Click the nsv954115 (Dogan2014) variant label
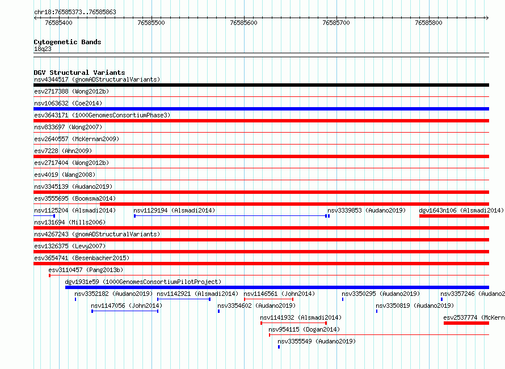Image resolution: width=505 pixels, height=369 pixels. click(304, 329)
